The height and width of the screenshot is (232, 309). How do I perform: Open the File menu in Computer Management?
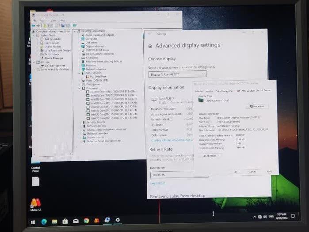[x=34, y=20]
